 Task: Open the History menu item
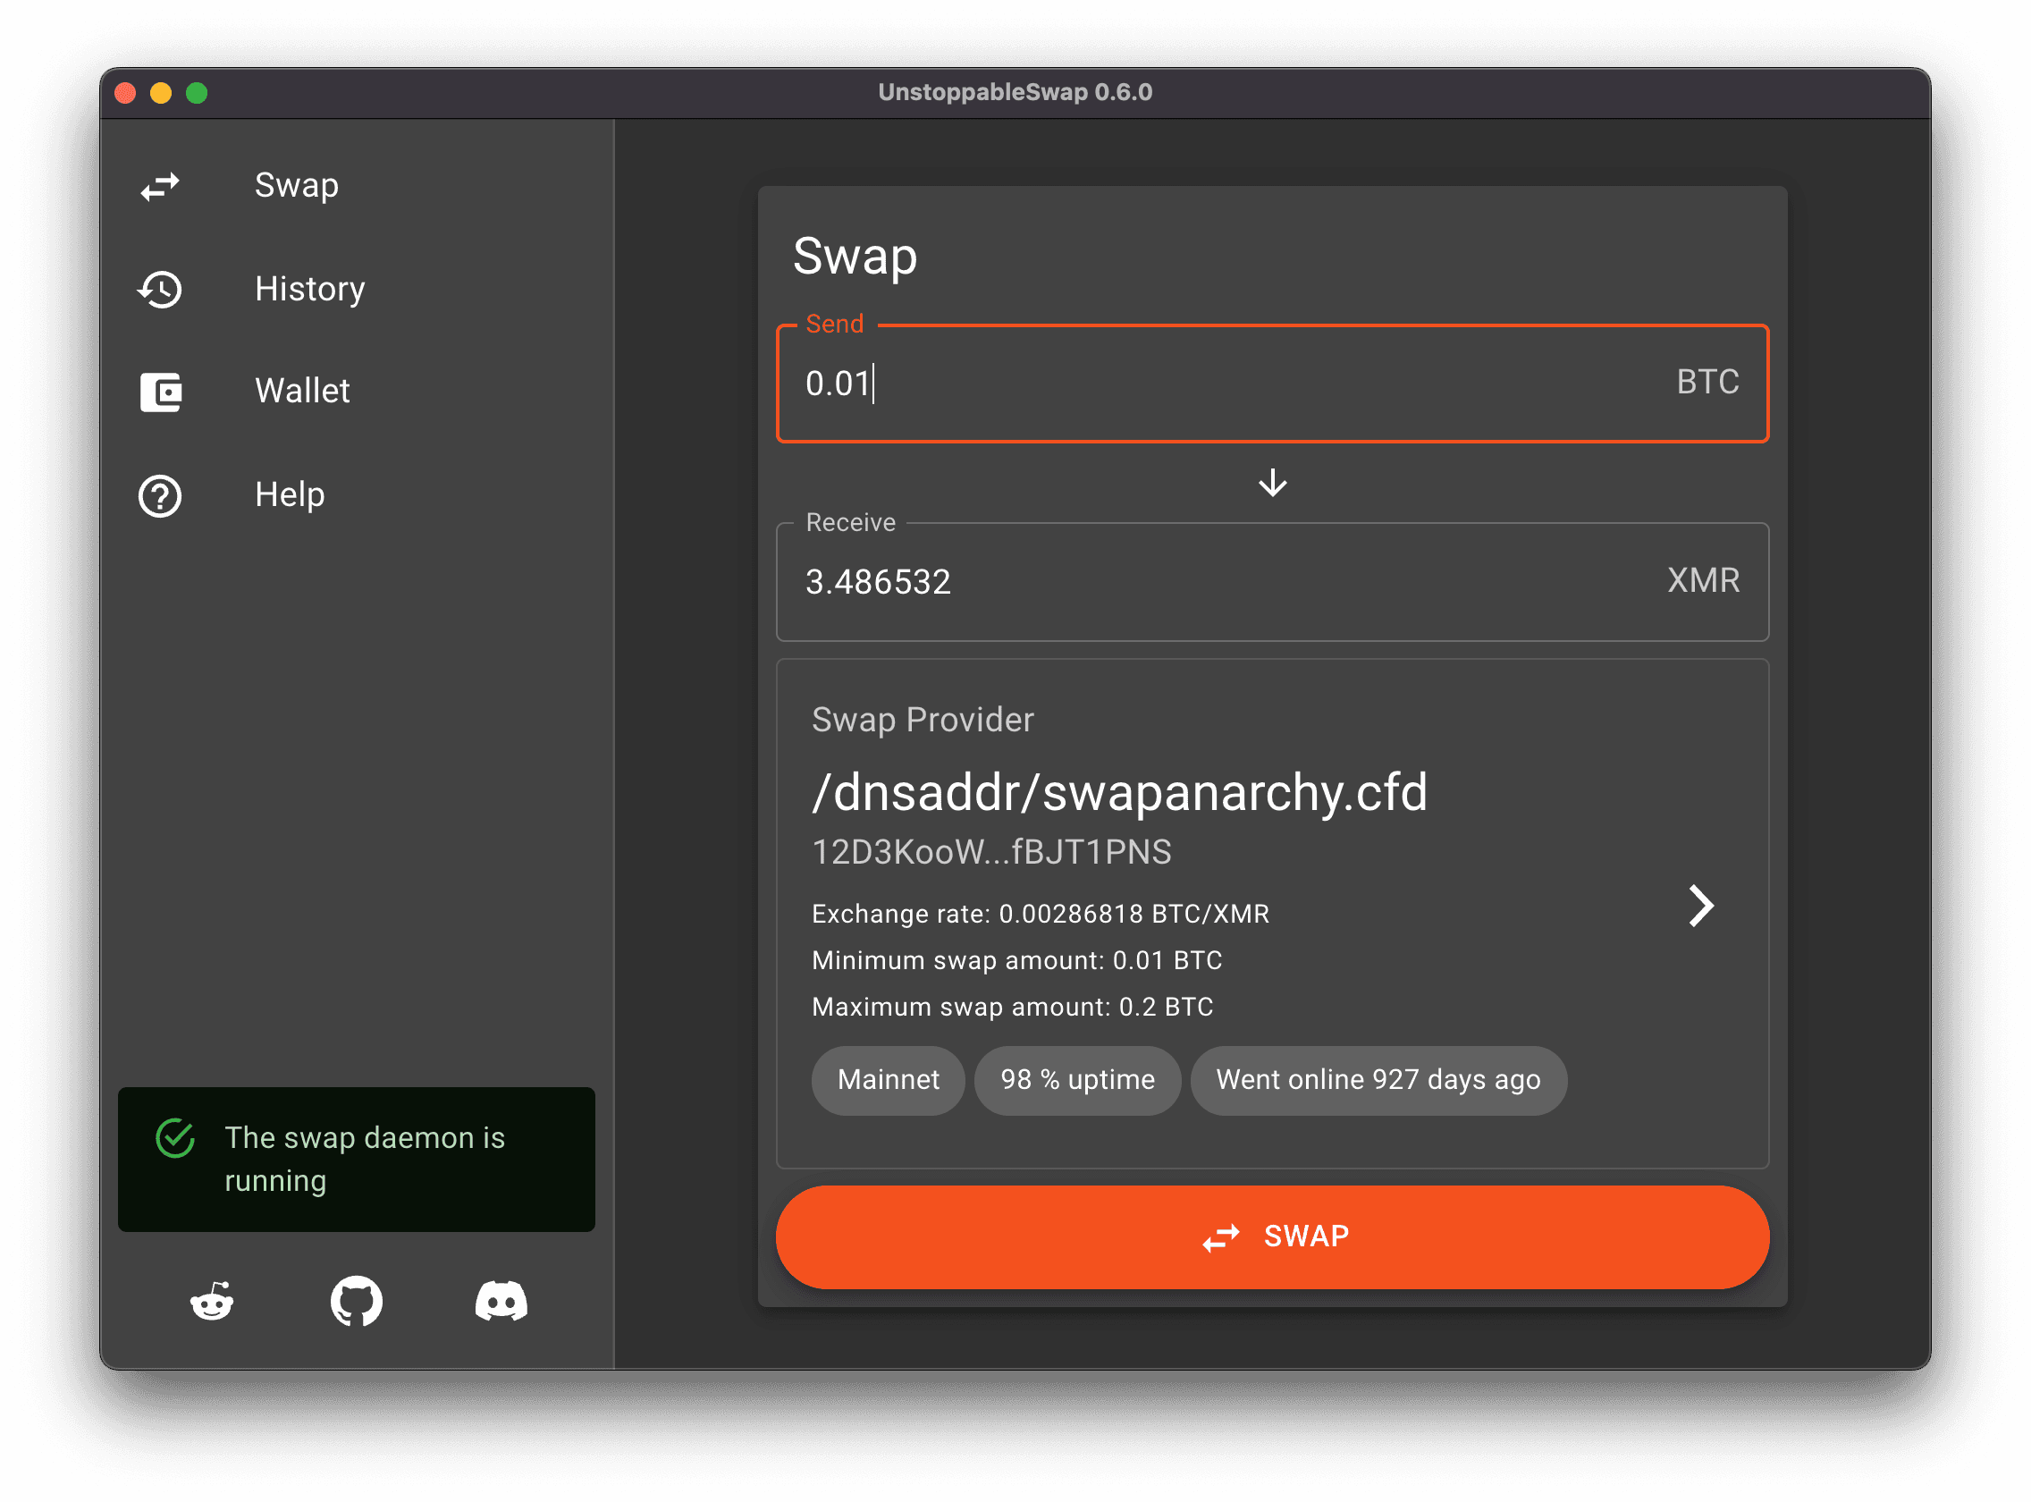(357, 289)
